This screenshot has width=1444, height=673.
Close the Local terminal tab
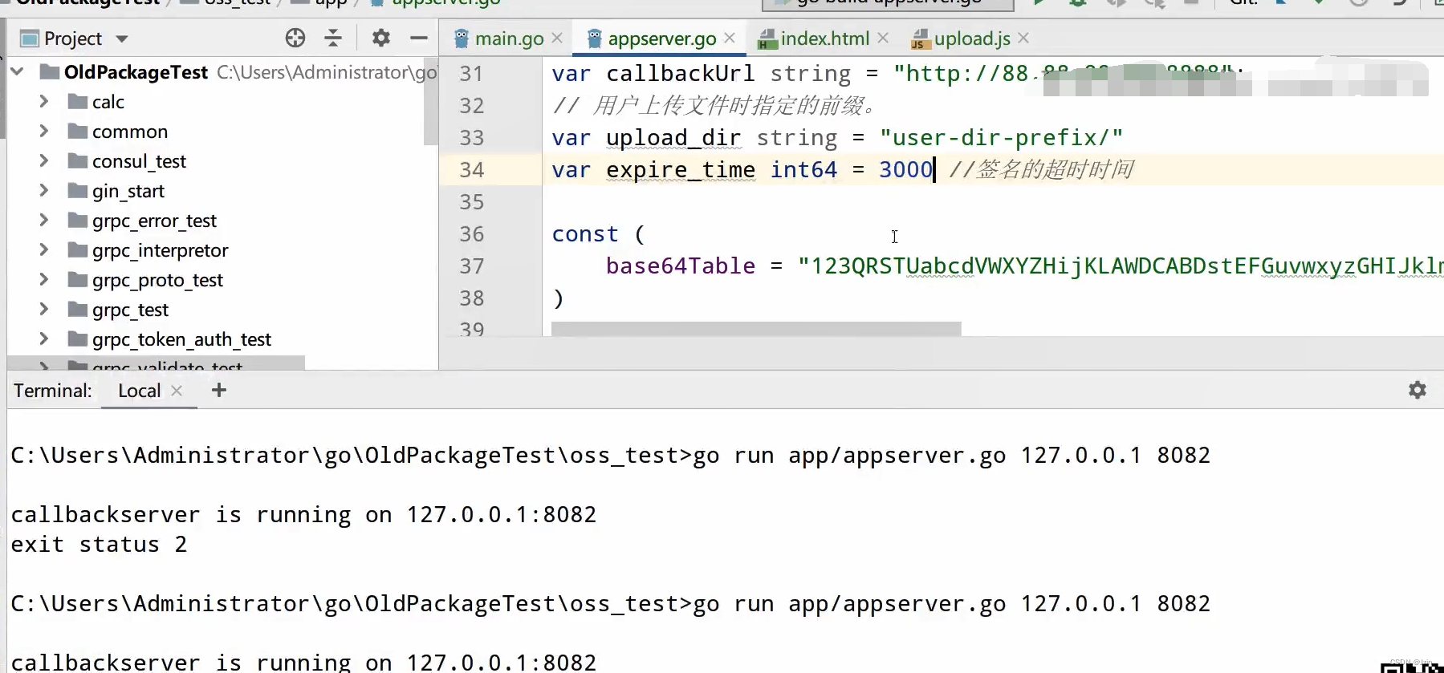click(x=177, y=391)
